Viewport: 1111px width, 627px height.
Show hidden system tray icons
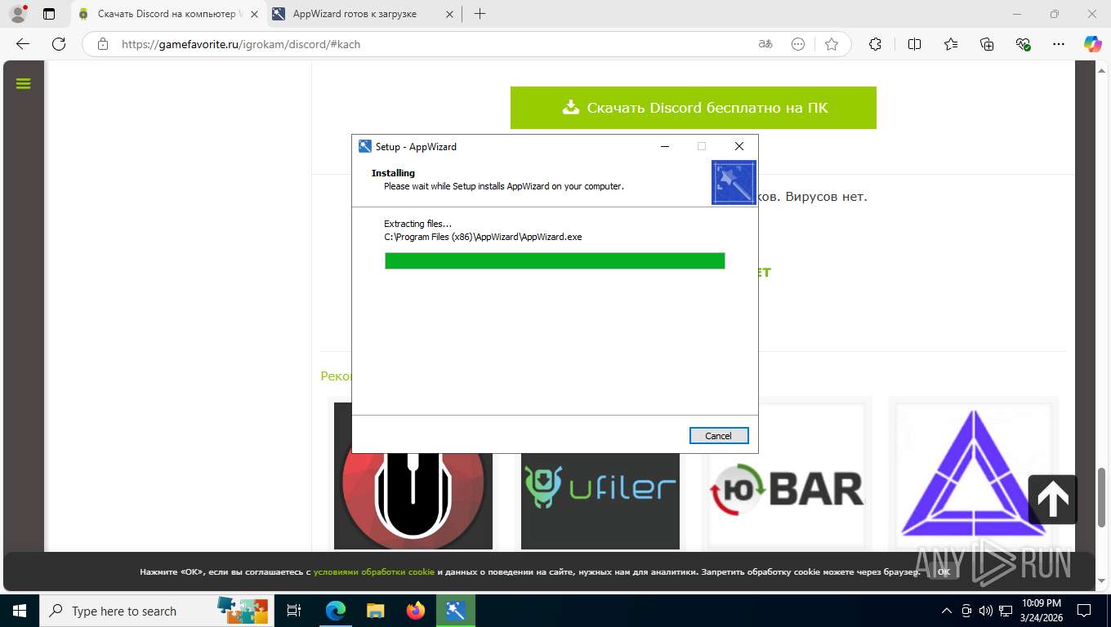tap(947, 611)
